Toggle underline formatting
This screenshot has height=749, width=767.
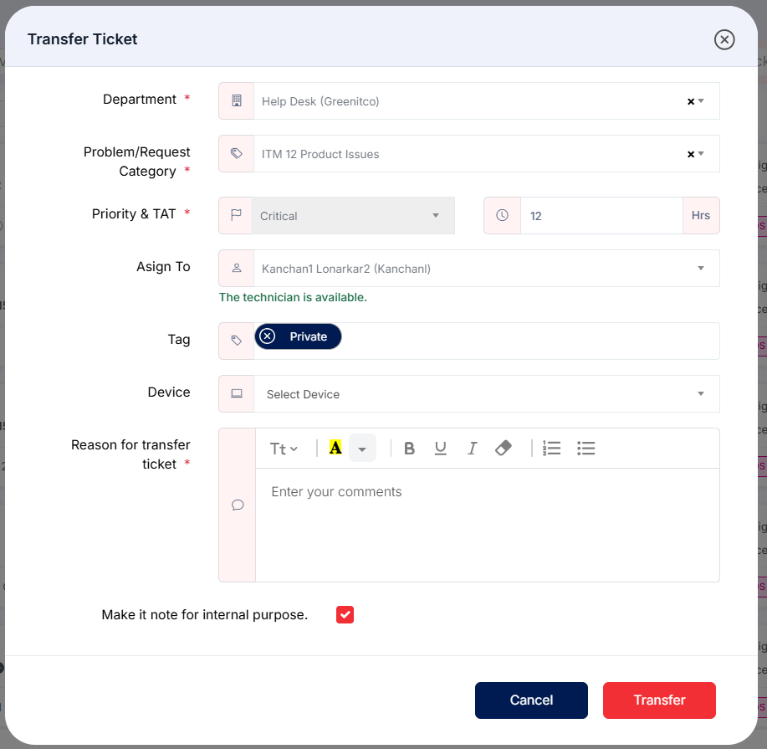[440, 449]
